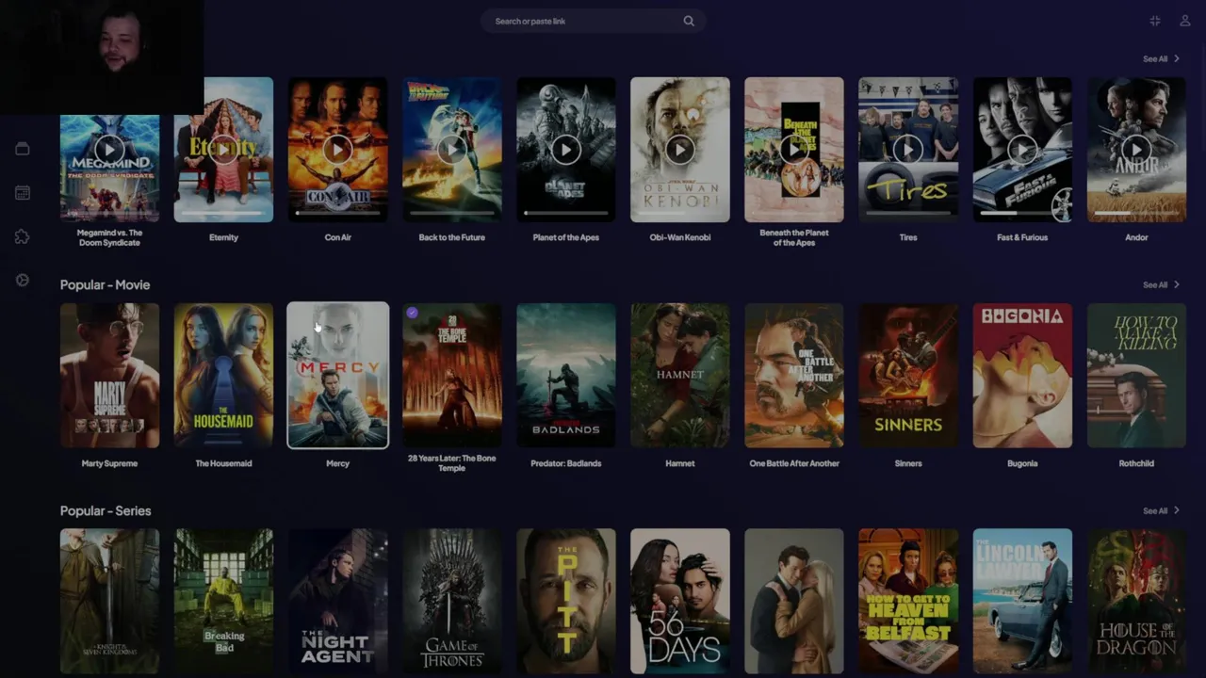Click the magnifier search icon
1206x678 pixels.
(x=689, y=21)
